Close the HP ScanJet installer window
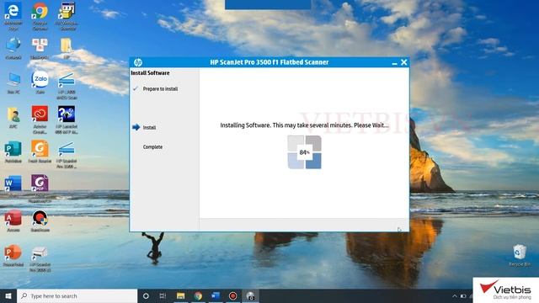The width and height of the screenshot is (539, 303). tap(404, 62)
